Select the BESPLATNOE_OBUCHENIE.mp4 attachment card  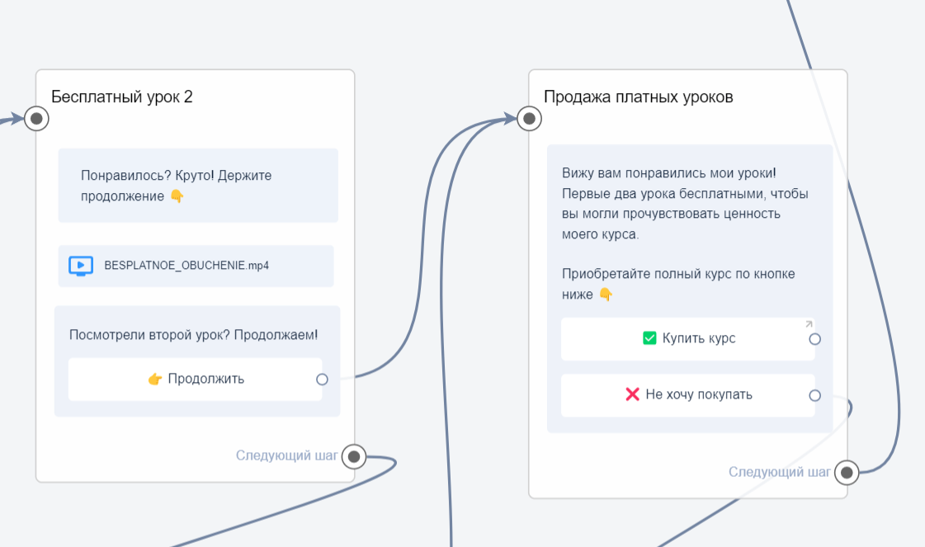196,266
